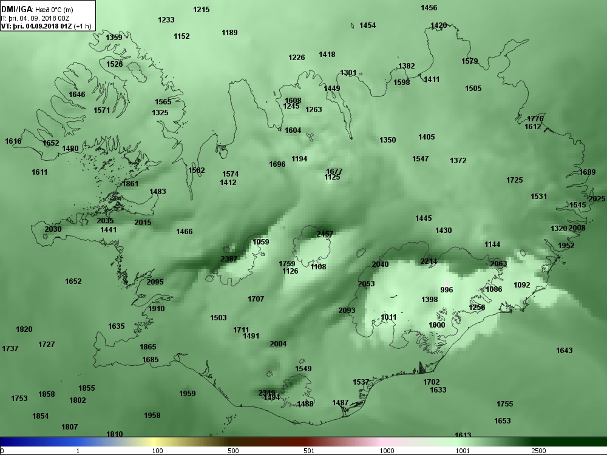Viewport: 607px width, 455px height.
Task: Select the 1537 coastal label
Action: tap(361, 382)
